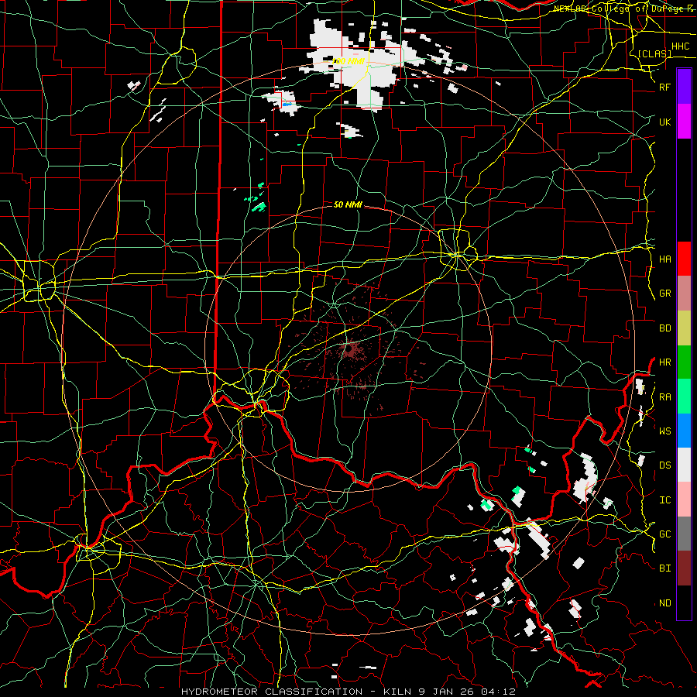Click the "RF" legend label
Image resolution: width=697 pixels, height=697 pixels.
click(x=664, y=87)
